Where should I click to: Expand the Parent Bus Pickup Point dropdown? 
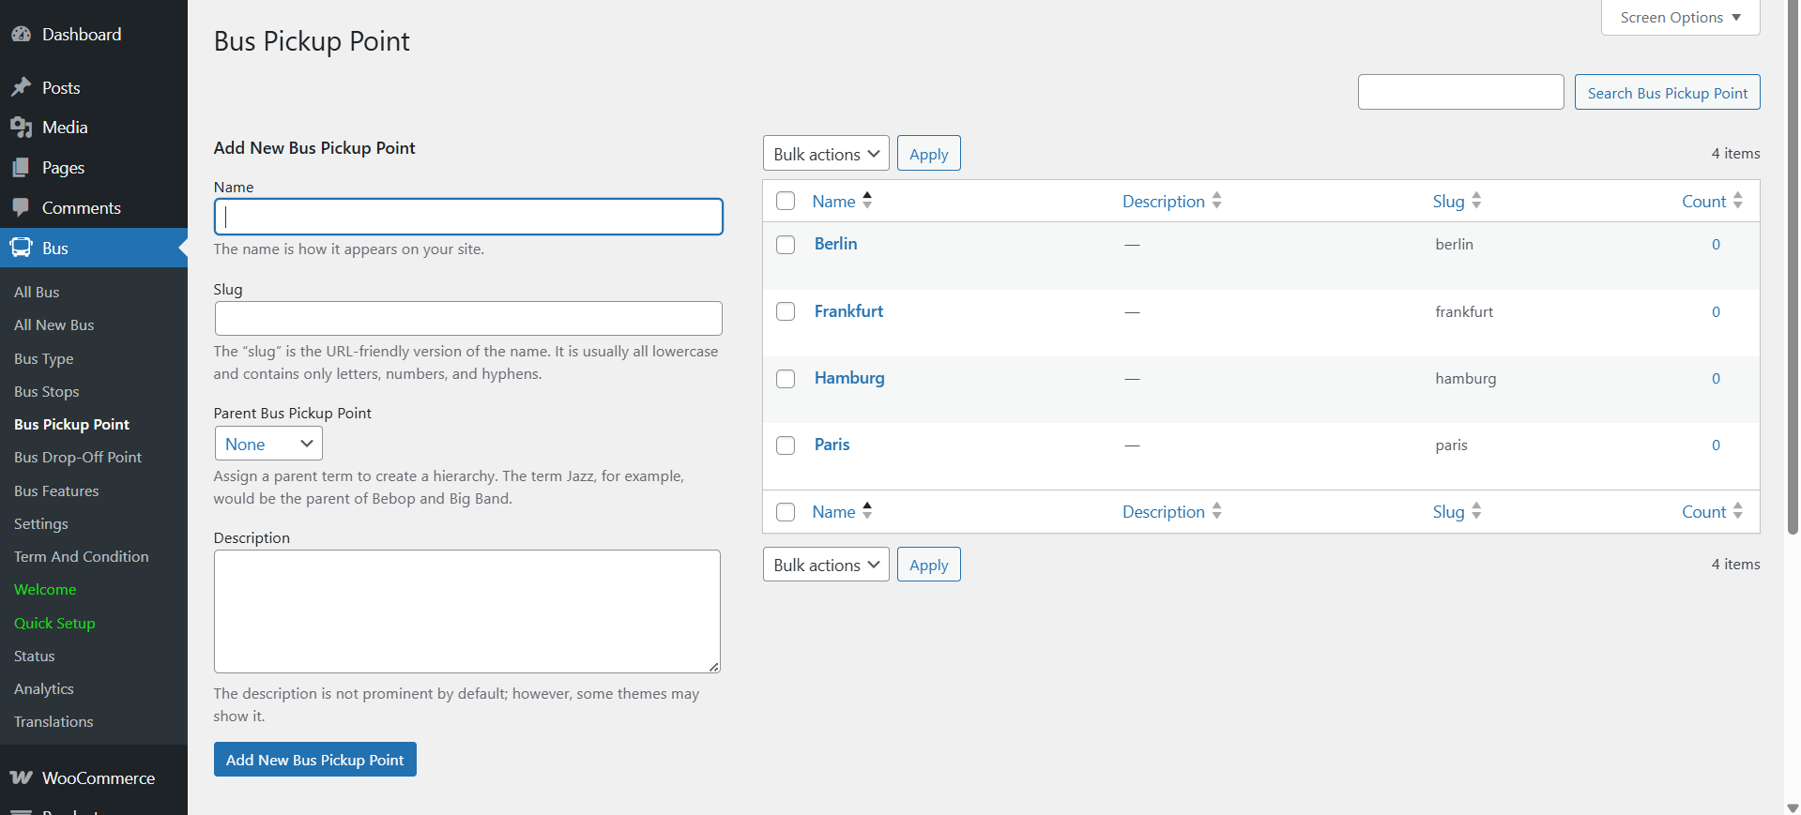point(267,444)
